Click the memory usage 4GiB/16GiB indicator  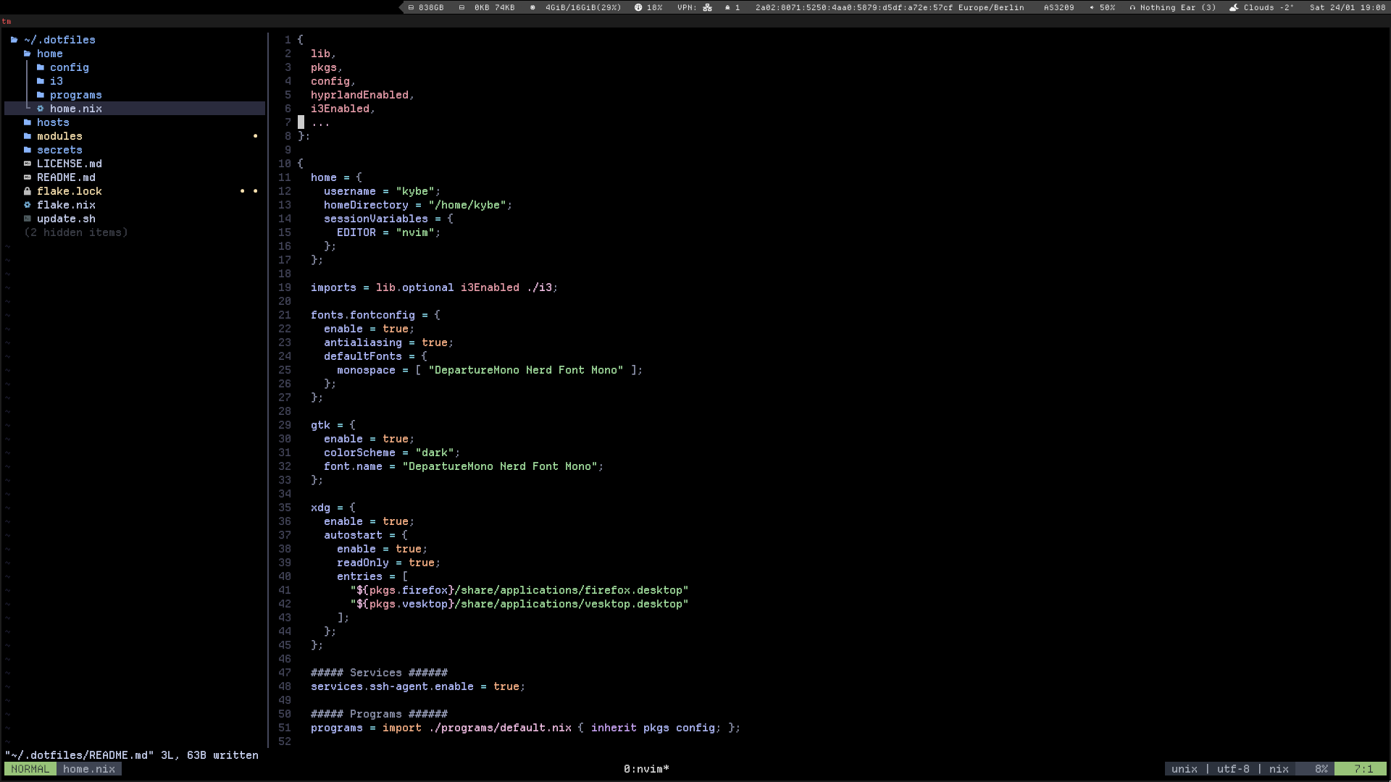click(x=582, y=7)
